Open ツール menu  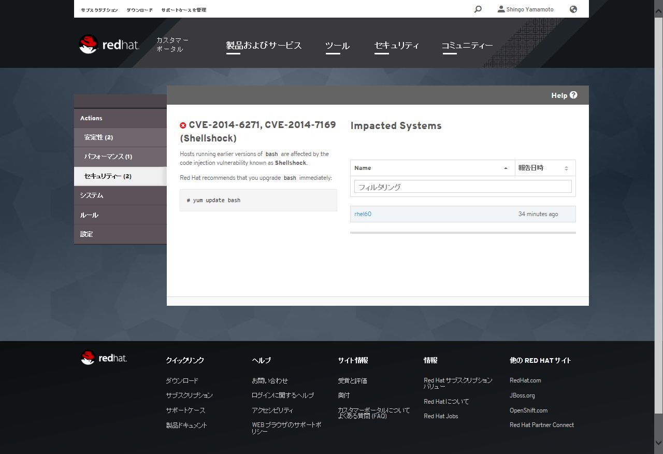pyautogui.click(x=337, y=46)
